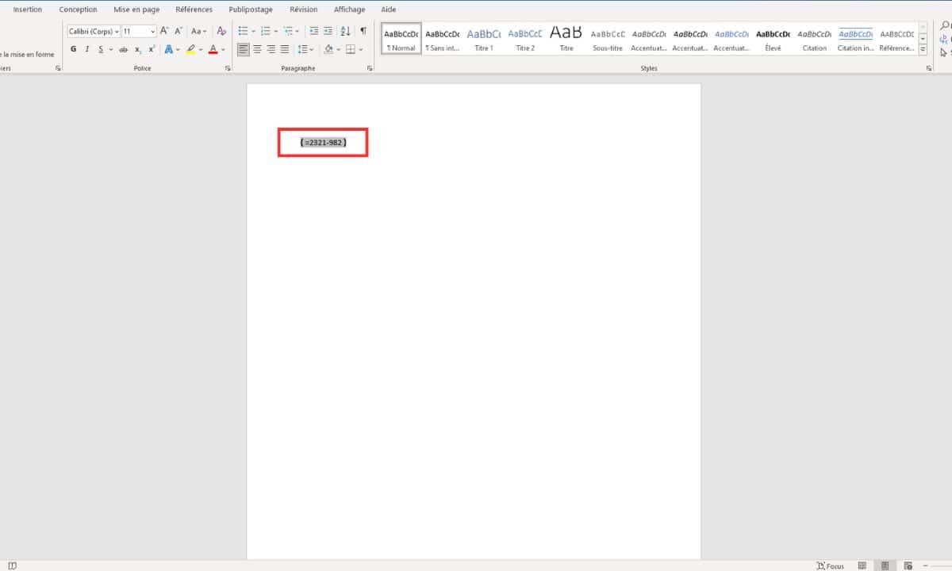Open the Affichage ribbon tab
952x571 pixels.
coord(350,10)
